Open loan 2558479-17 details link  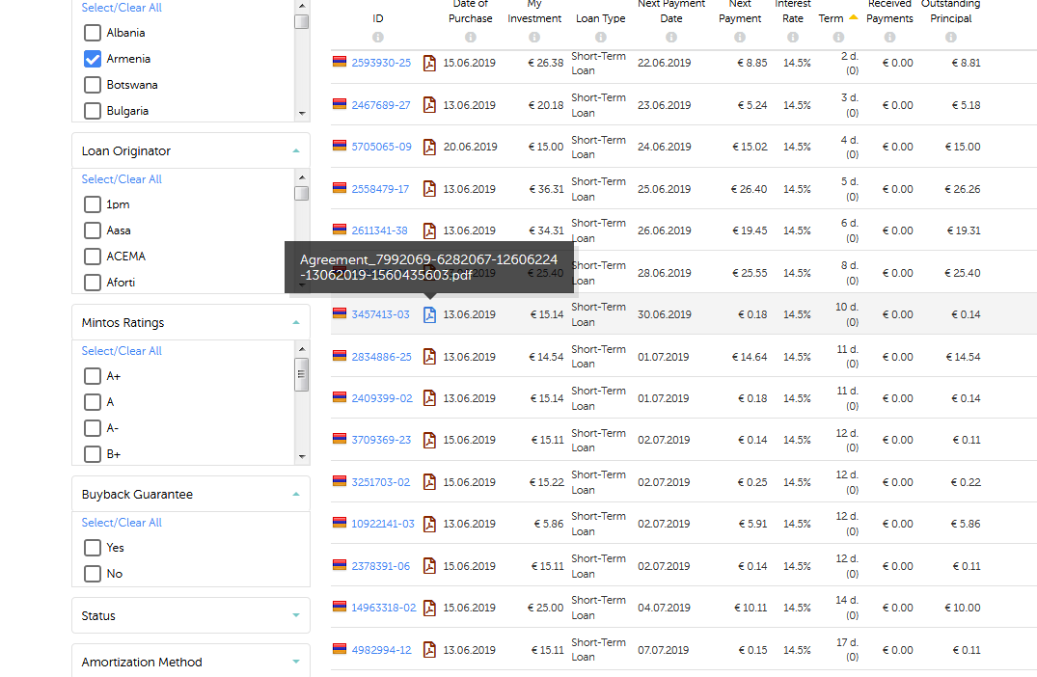coord(381,189)
